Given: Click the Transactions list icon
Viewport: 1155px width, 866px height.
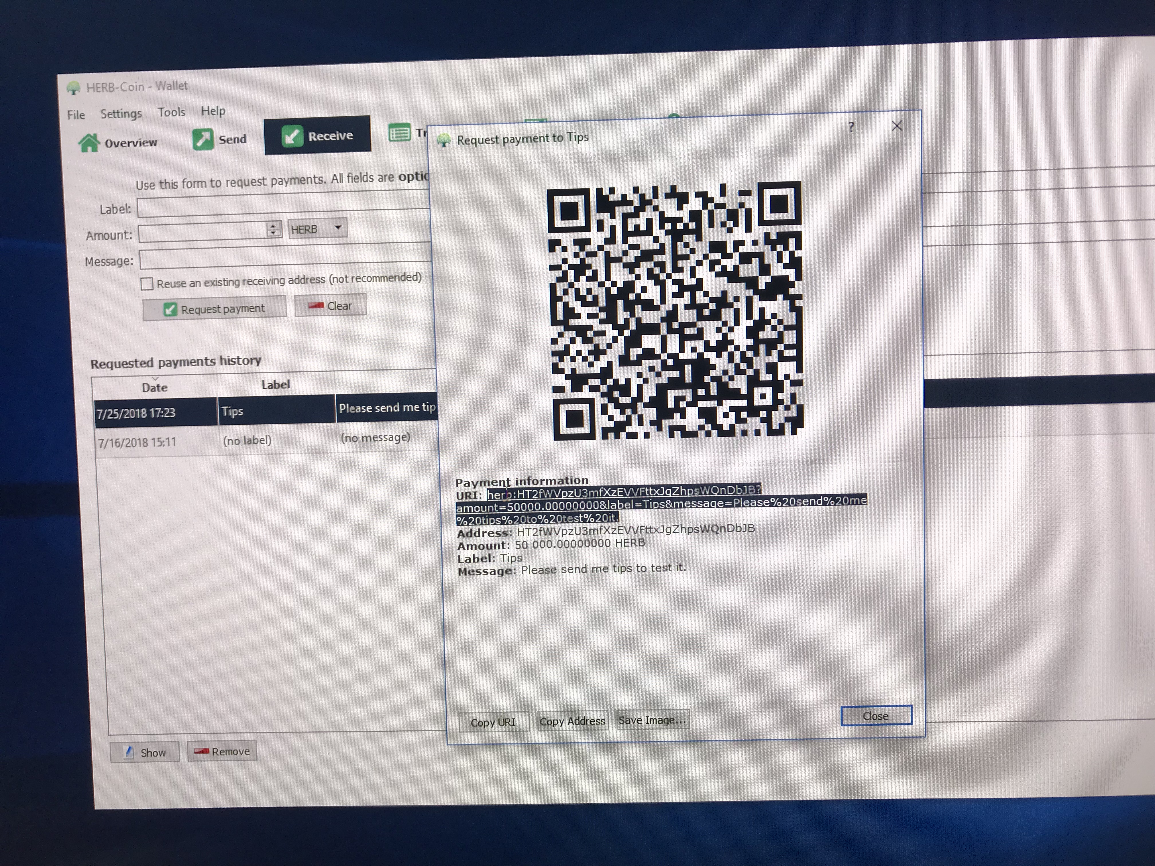Looking at the screenshot, I should [399, 133].
